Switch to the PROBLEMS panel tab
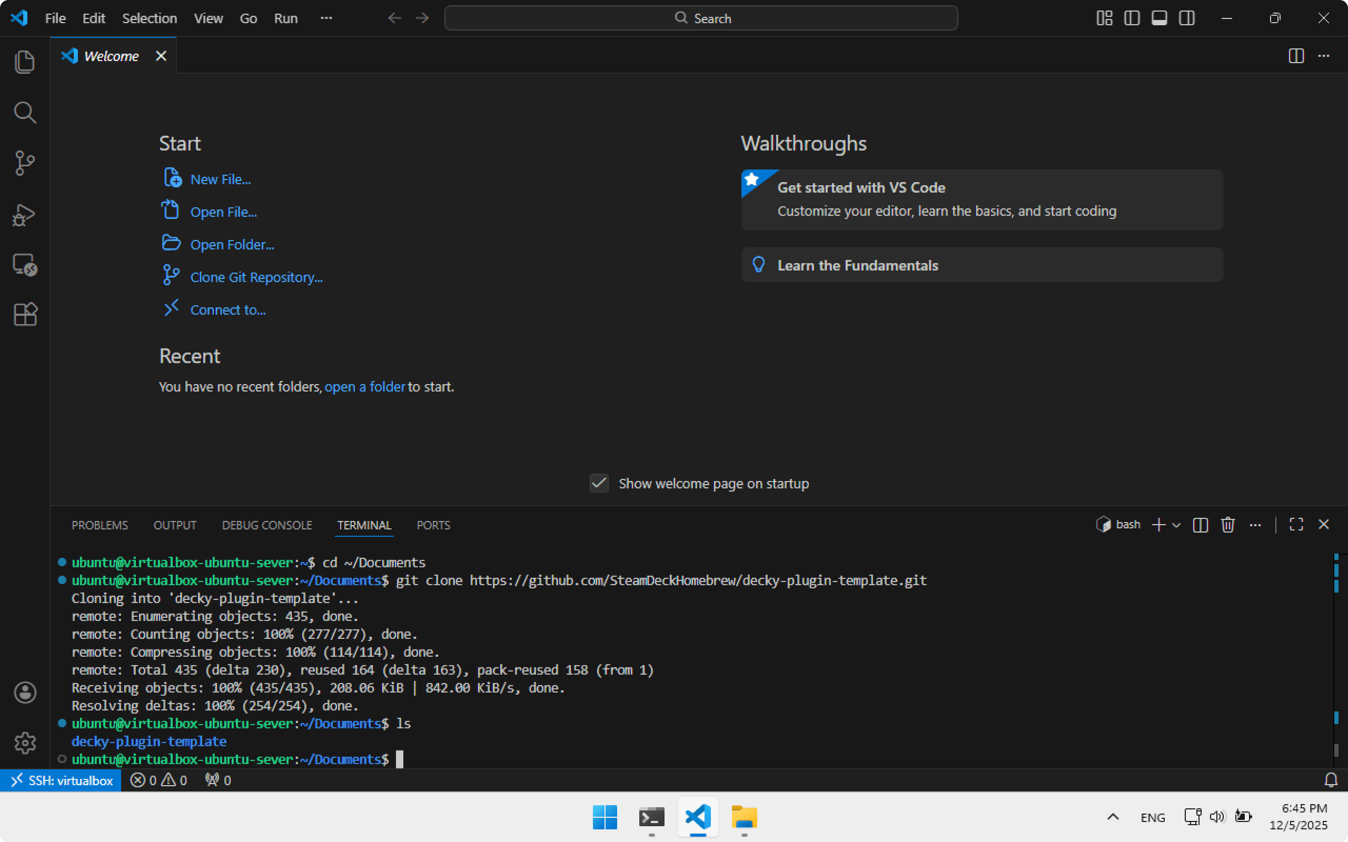This screenshot has height=842, width=1348. (x=100, y=525)
